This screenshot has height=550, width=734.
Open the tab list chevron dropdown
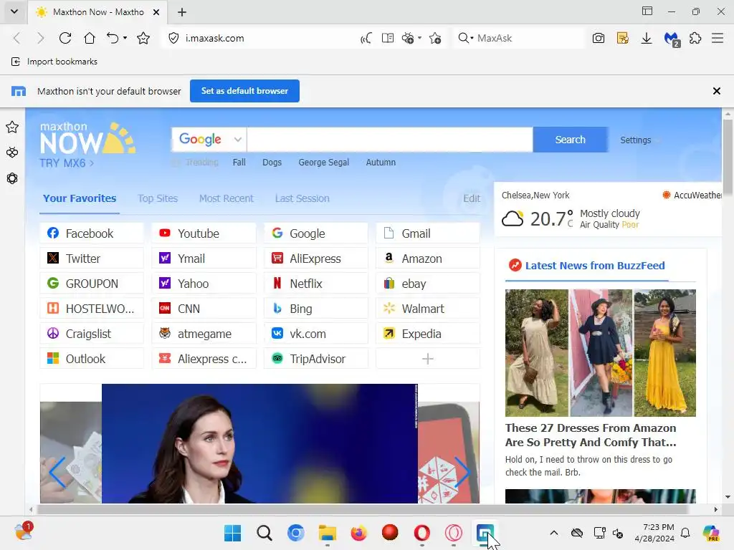pyautogui.click(x=14, y=11)
